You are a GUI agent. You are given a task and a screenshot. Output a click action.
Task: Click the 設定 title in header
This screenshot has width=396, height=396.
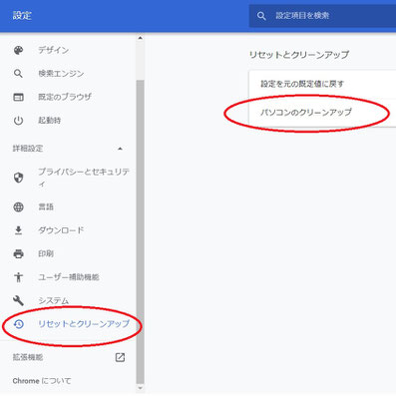(22, 15)
